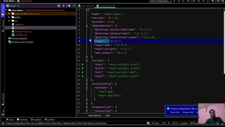Fold the browserslist block on line 26
The image size is (225, 127).
[87, 107]
